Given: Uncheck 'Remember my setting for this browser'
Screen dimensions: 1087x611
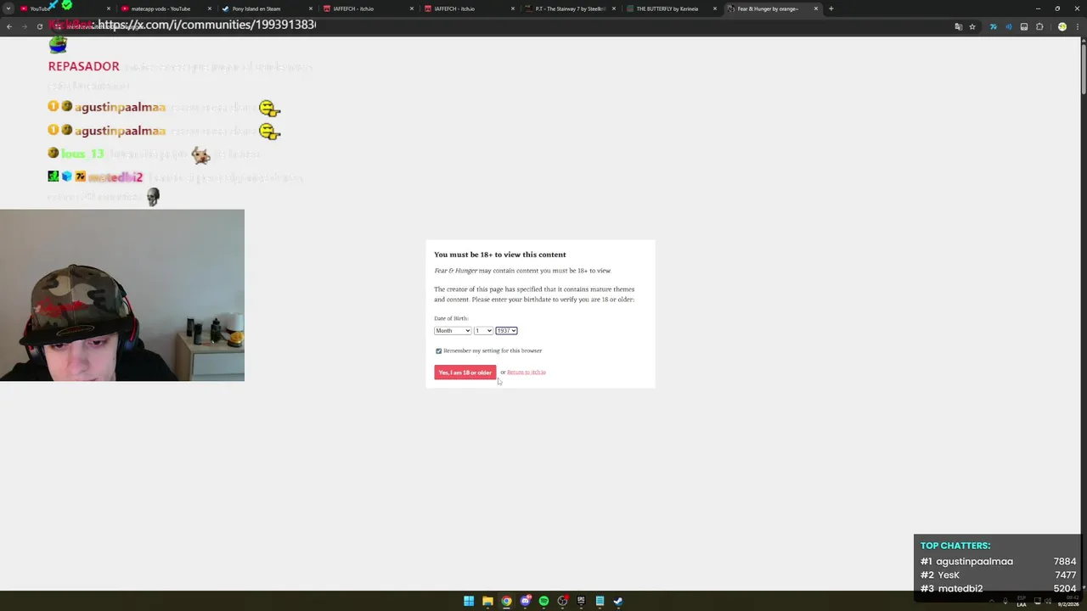Looking at the screenshot, I should click(x=438, y=350).
